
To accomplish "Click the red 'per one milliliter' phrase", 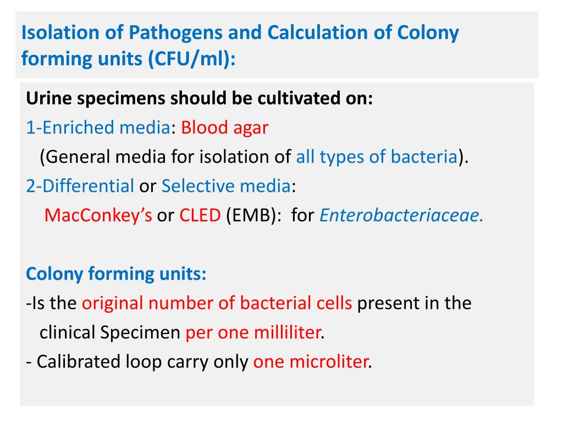I will click(253, 332).
